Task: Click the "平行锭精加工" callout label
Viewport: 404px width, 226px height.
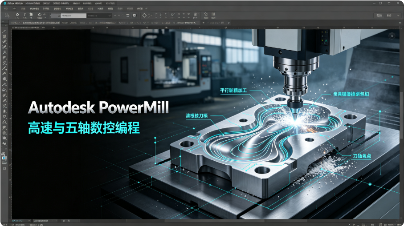Action: (x=233, y=91)
